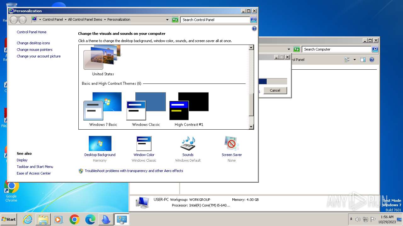Open Taskbar and Start Menu link
Image resolution: width=403 pixels, height=226 pixels.
(x=35, y=167)
